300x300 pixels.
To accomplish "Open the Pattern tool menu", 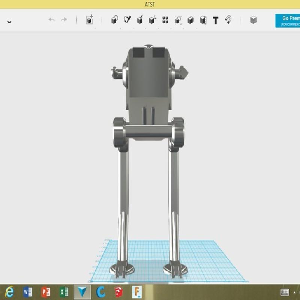I will pos(165,20).
